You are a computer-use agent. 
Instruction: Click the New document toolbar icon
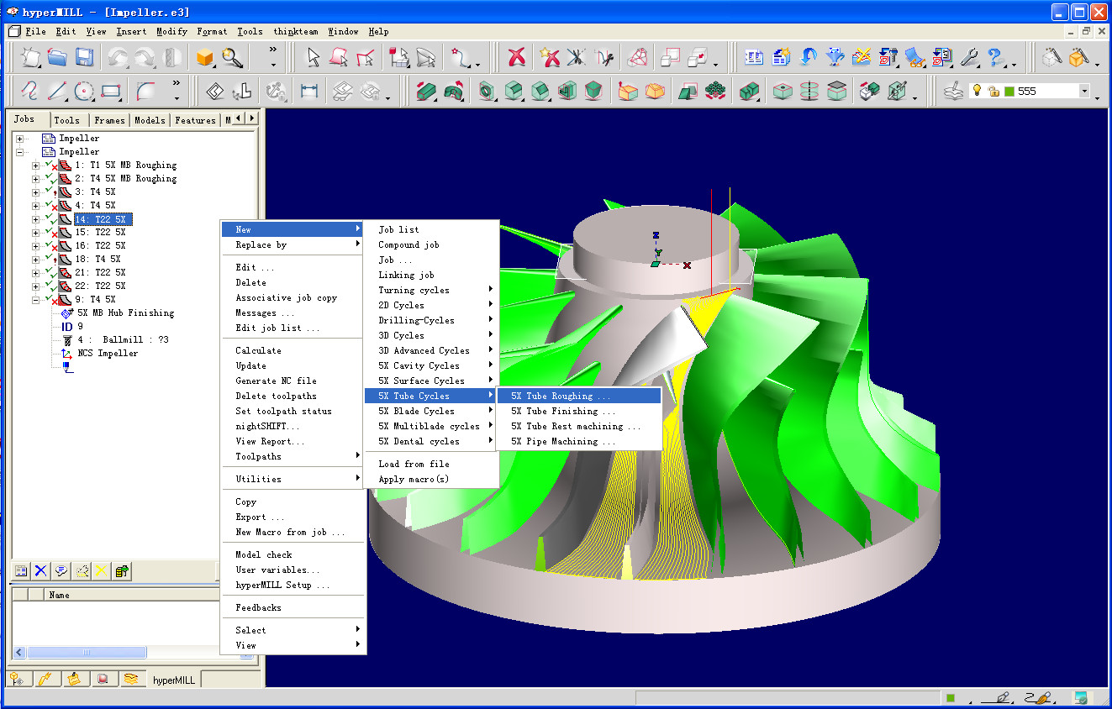31,57
